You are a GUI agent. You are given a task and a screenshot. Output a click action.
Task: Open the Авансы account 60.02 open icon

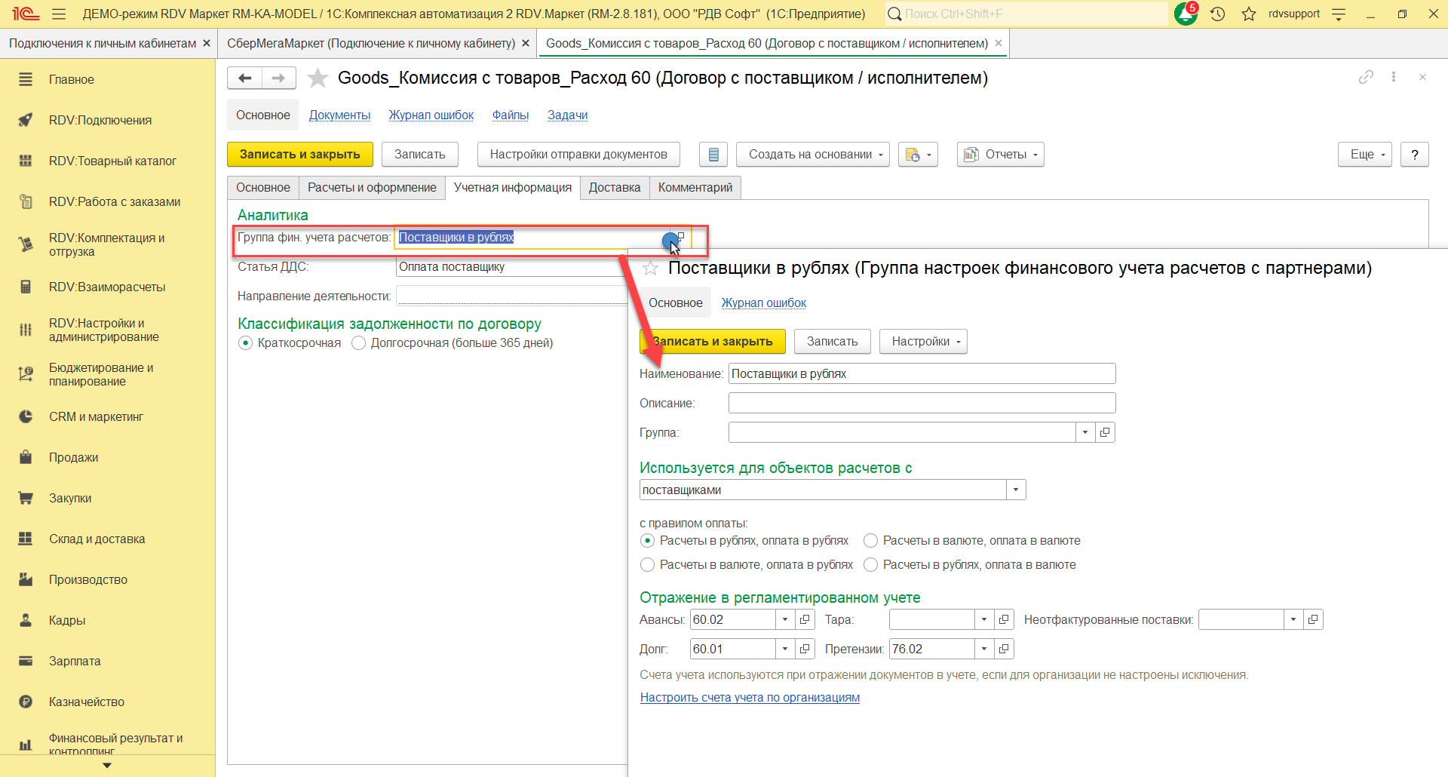805,619
